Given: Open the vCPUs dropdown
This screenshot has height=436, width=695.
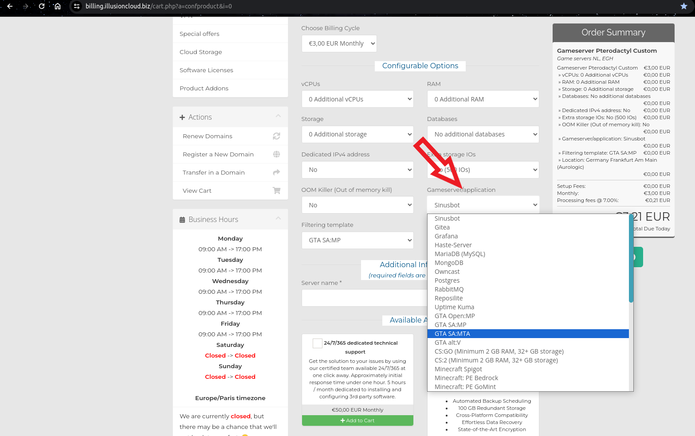Looking at the screenshot, I should (357, 99).
